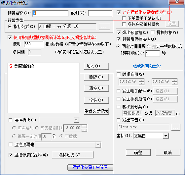
Task: Check 发送电子邮件 option
Action: pos(119,91)
